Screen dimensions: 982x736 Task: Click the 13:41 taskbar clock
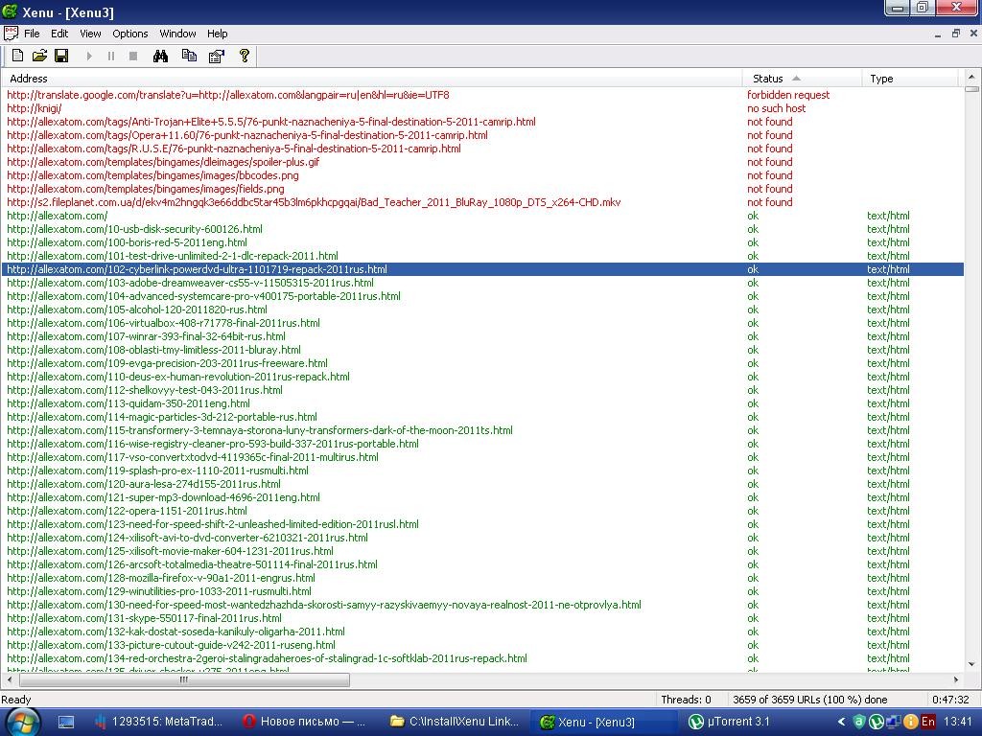point(958,722)
